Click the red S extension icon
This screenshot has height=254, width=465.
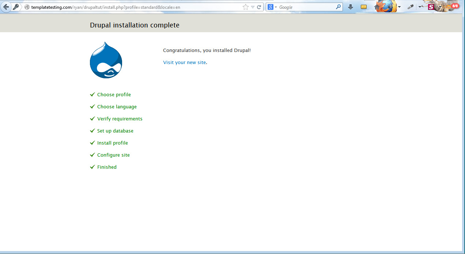(431, 7)
